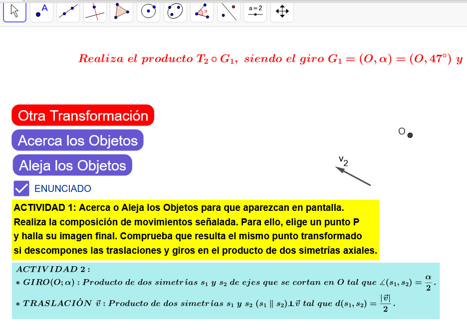The height and width of the screenshot is (334, 467).
Task: Activate the Polygon tool
Action: [121, 12]
